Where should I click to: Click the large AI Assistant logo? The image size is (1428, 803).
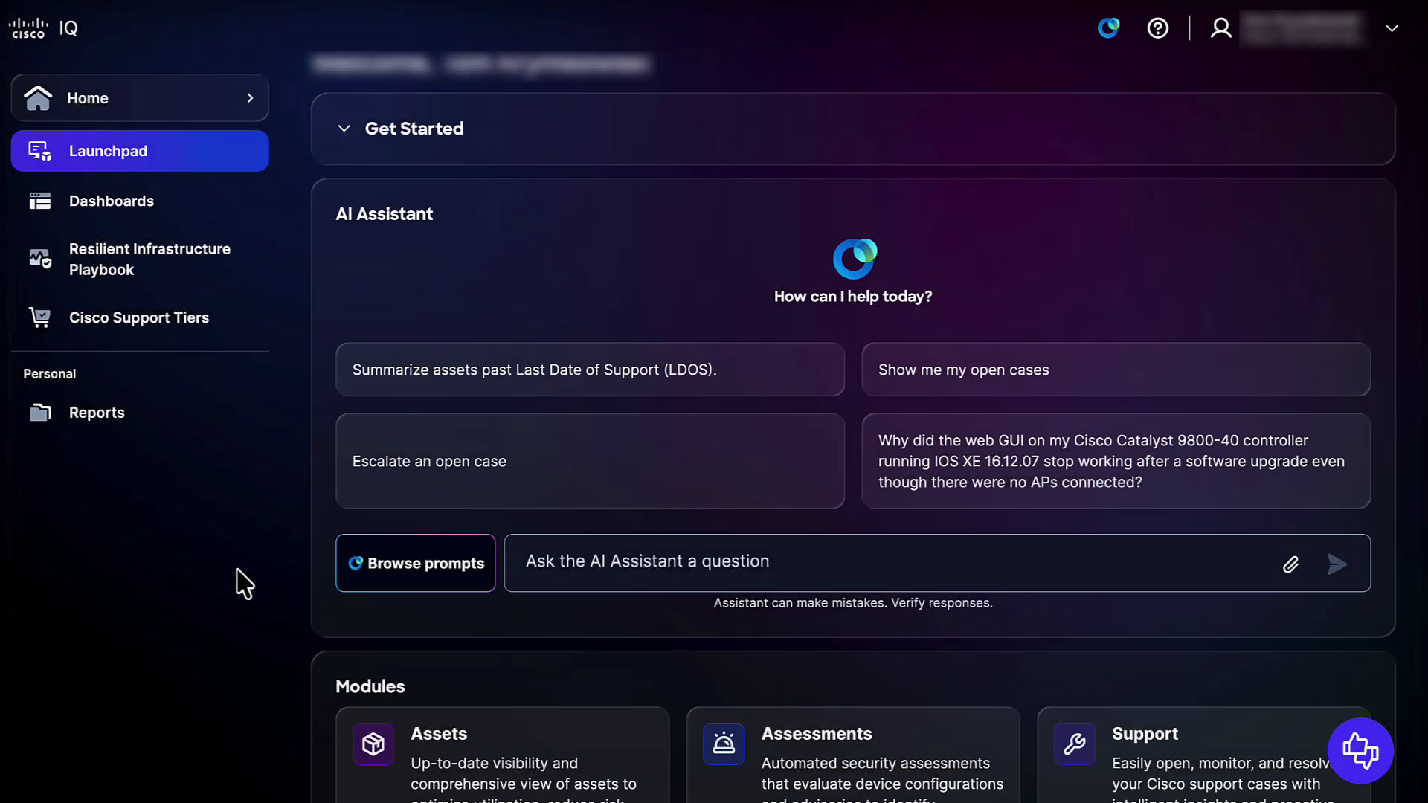point(855,259)
